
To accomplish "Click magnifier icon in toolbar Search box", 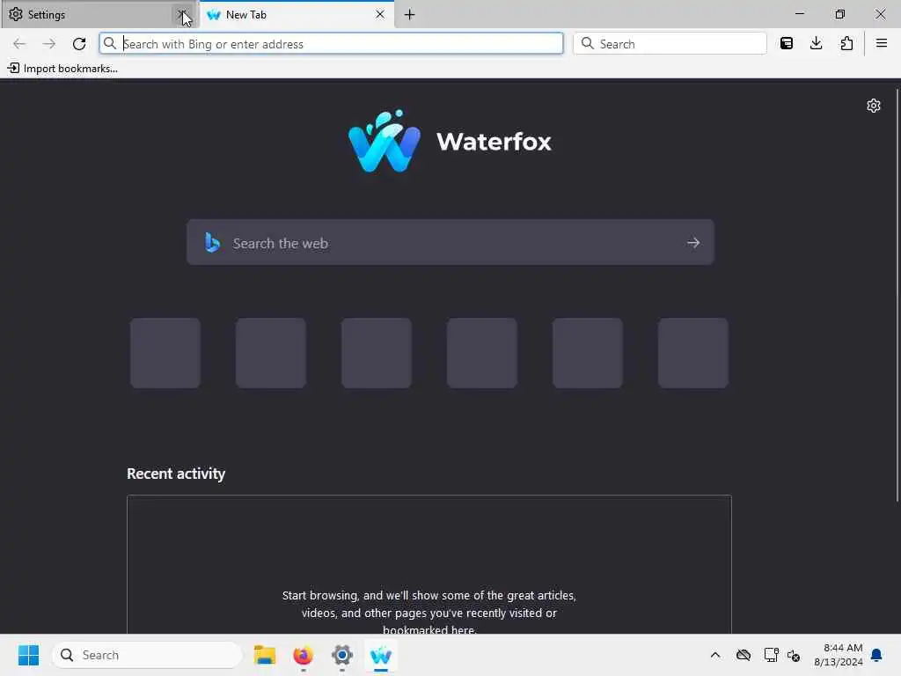I will coord(587,44).
